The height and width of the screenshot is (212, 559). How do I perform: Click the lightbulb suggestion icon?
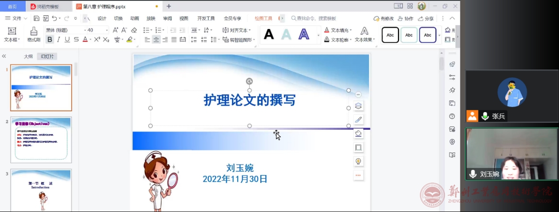click(x=358, y=161)
